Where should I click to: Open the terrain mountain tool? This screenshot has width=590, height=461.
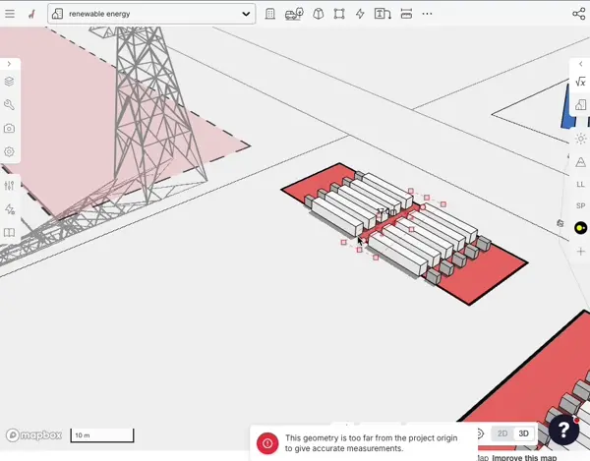click(580, 162)
